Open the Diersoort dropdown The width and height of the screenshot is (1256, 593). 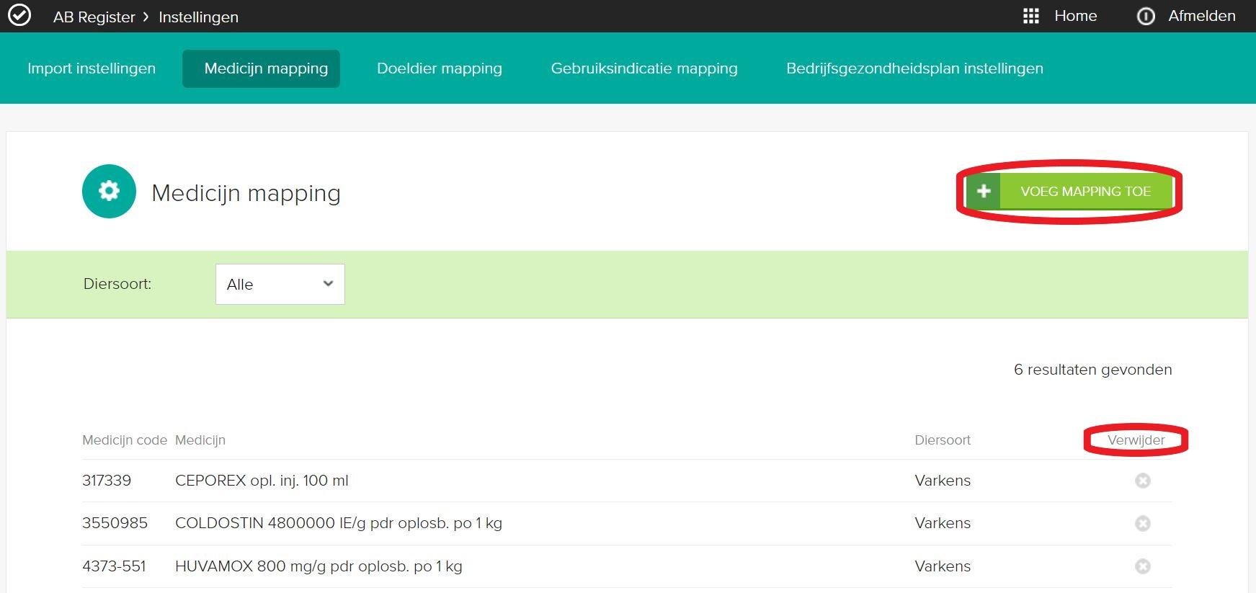[280, 284]
